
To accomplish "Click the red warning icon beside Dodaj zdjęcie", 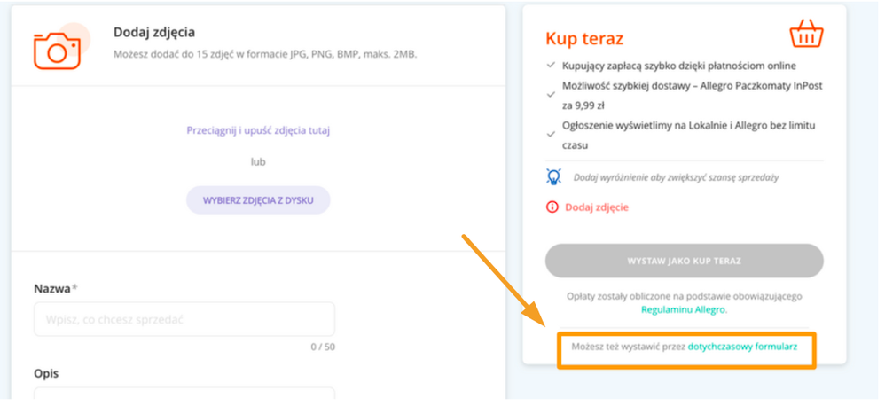I will click(x=552, y=207).
